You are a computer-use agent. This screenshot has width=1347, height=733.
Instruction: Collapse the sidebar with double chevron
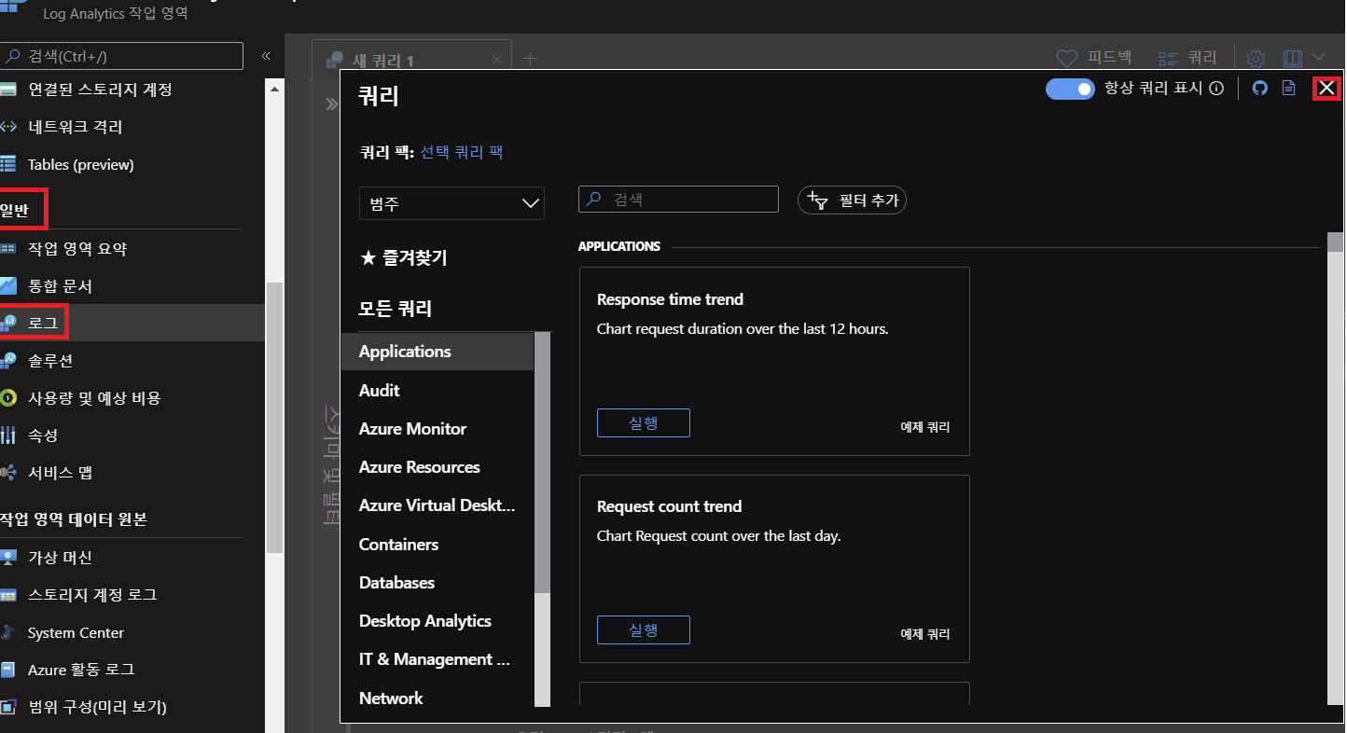click(x=266, y=56)
